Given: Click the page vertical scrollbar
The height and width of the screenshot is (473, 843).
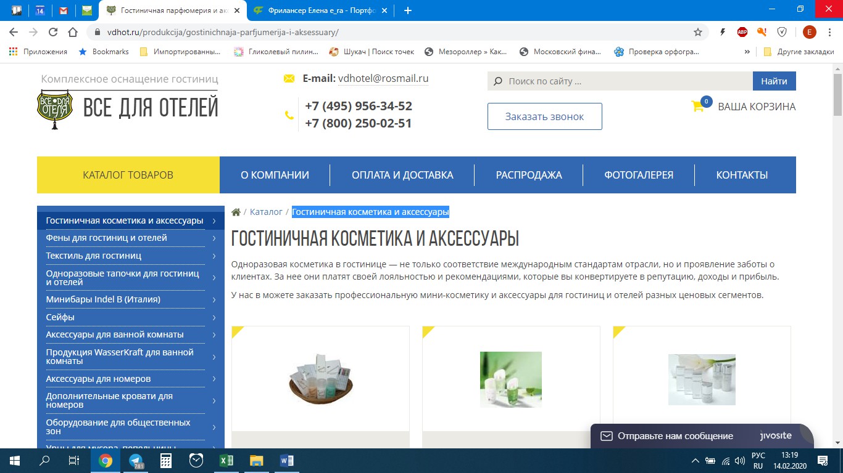Looking at the screenshot, I should (837, 96).
